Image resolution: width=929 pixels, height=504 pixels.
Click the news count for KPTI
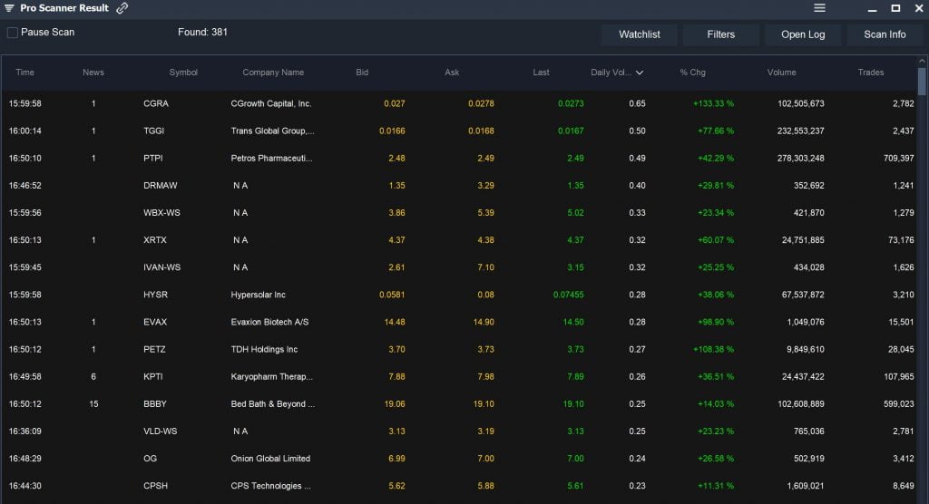tap(93, 377)
